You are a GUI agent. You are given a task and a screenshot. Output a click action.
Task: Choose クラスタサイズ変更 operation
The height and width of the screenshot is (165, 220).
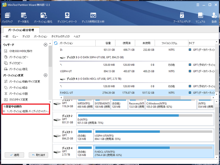pyautogui.click(x=18, y=100)
